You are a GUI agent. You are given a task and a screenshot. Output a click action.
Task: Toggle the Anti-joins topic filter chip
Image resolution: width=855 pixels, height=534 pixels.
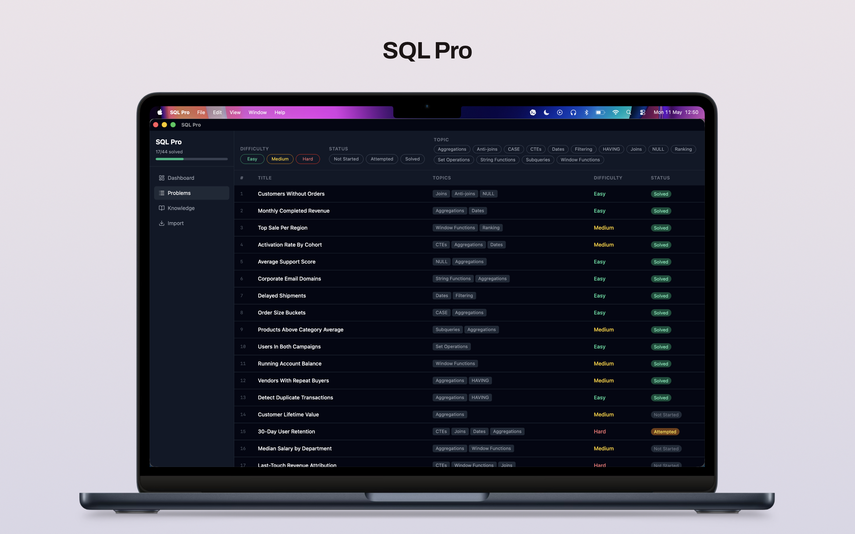pyautogui.click(x=487, y=149)
